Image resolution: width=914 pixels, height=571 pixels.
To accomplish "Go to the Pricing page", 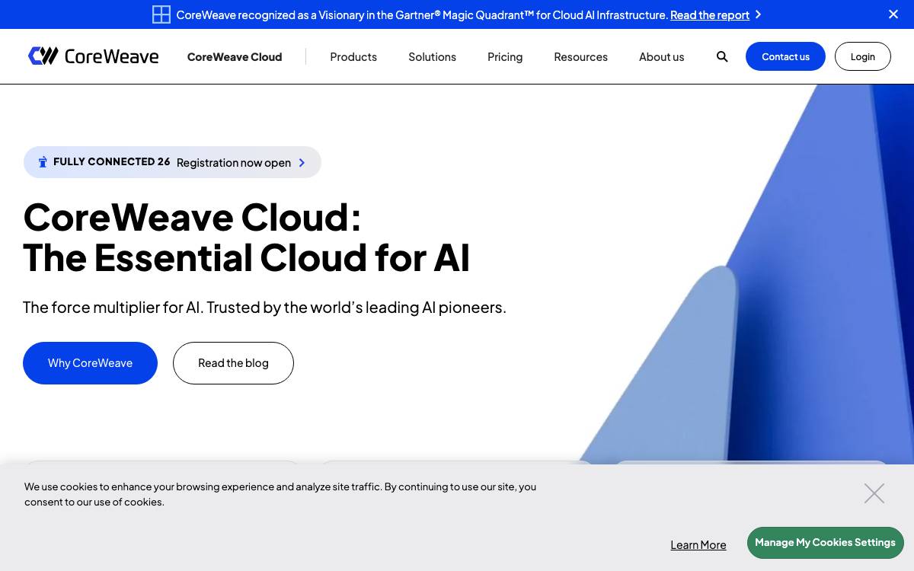I will coord(505,57).
